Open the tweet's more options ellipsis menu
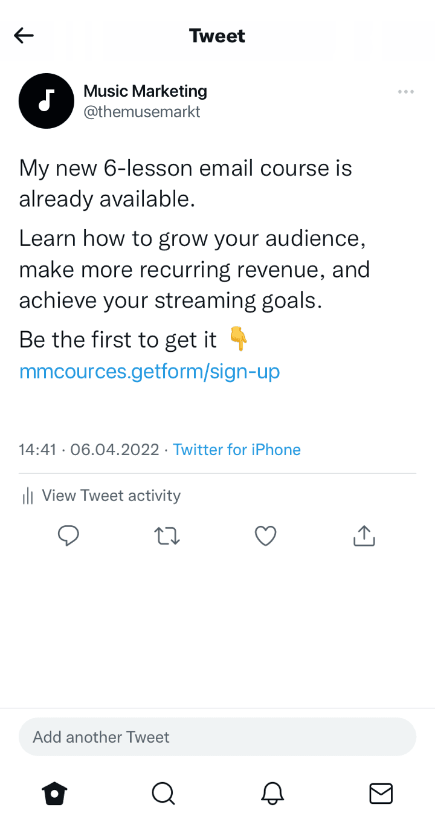The width and height of the screenshot is (435, 822). tap(405, 92)
